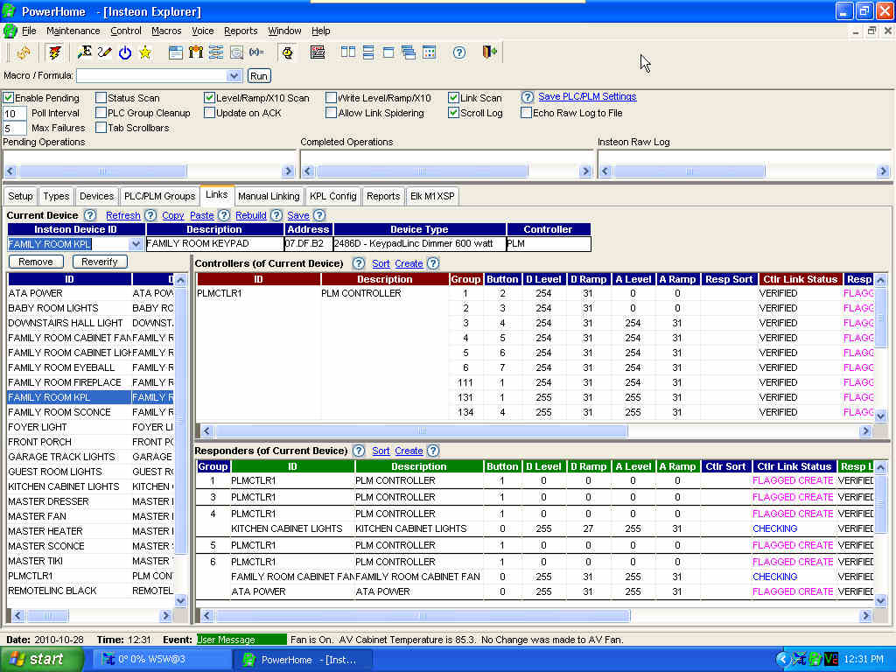Toggle the Scroll Log checkbox
896x672 pixels.
click(x=453, y=113)
